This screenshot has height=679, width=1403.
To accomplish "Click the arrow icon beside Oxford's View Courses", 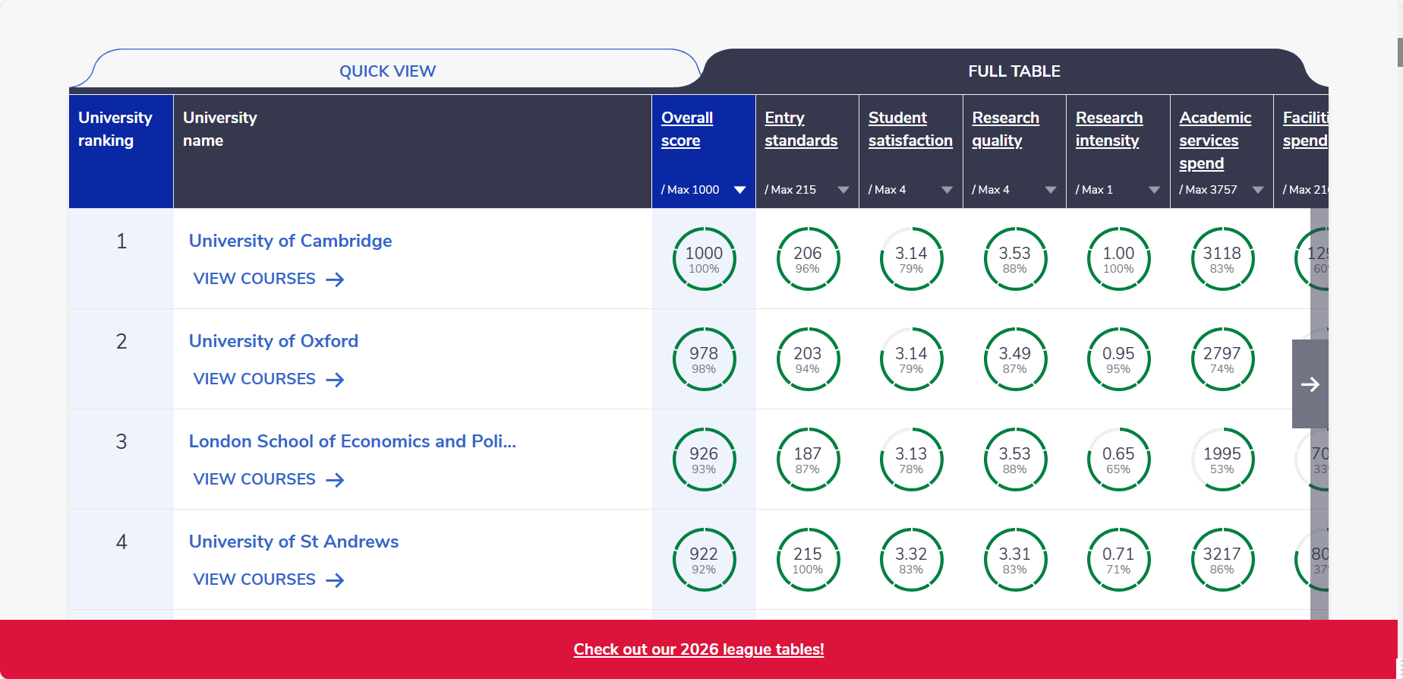I will pos(335,380).
